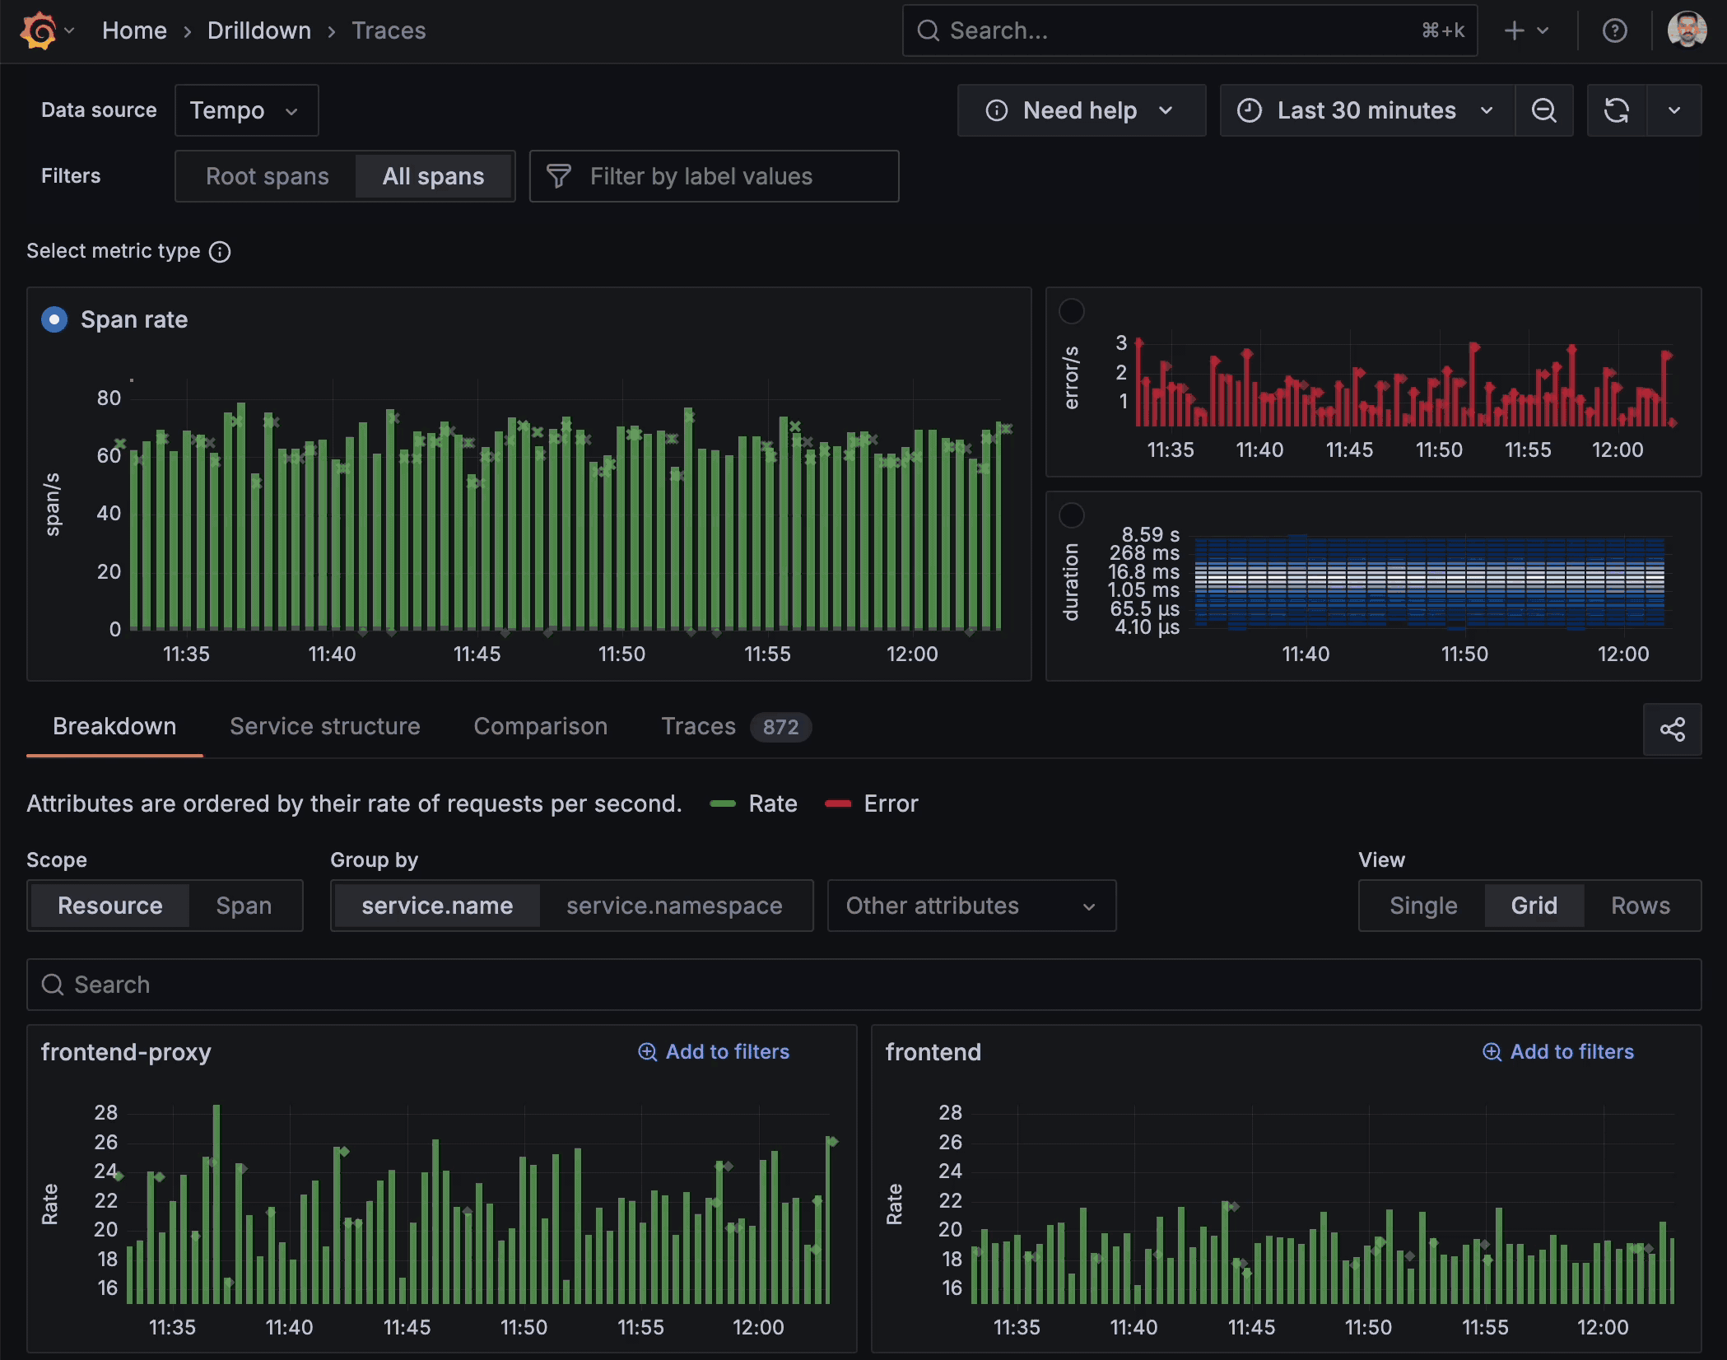
Task: Click the Filter by label values field
Action: point(714,176)
